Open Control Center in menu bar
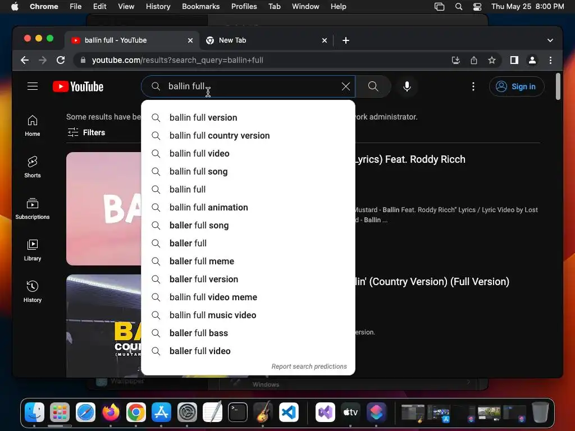The height and width of the screenshot is (431, 575). pyautogui.click(x=477, y=7)
